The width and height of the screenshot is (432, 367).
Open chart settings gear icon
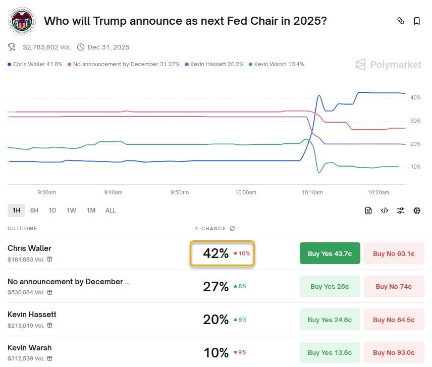coord(417,211)
